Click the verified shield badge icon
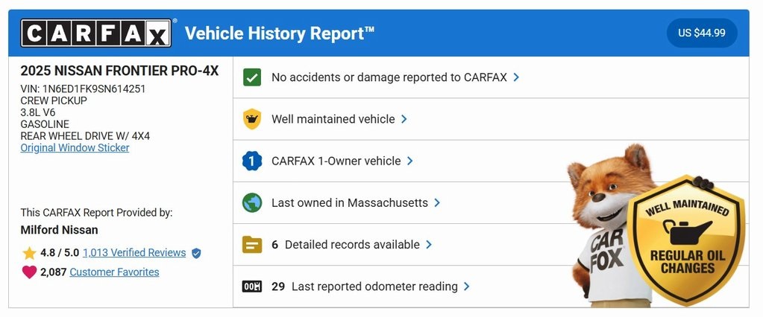 pos(196,253)
